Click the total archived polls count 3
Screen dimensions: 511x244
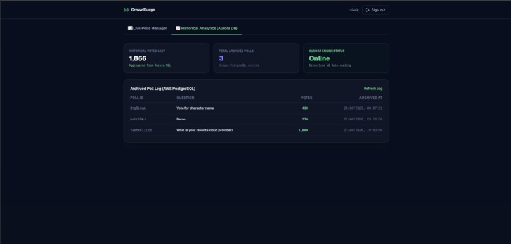[x=221, y=58]
